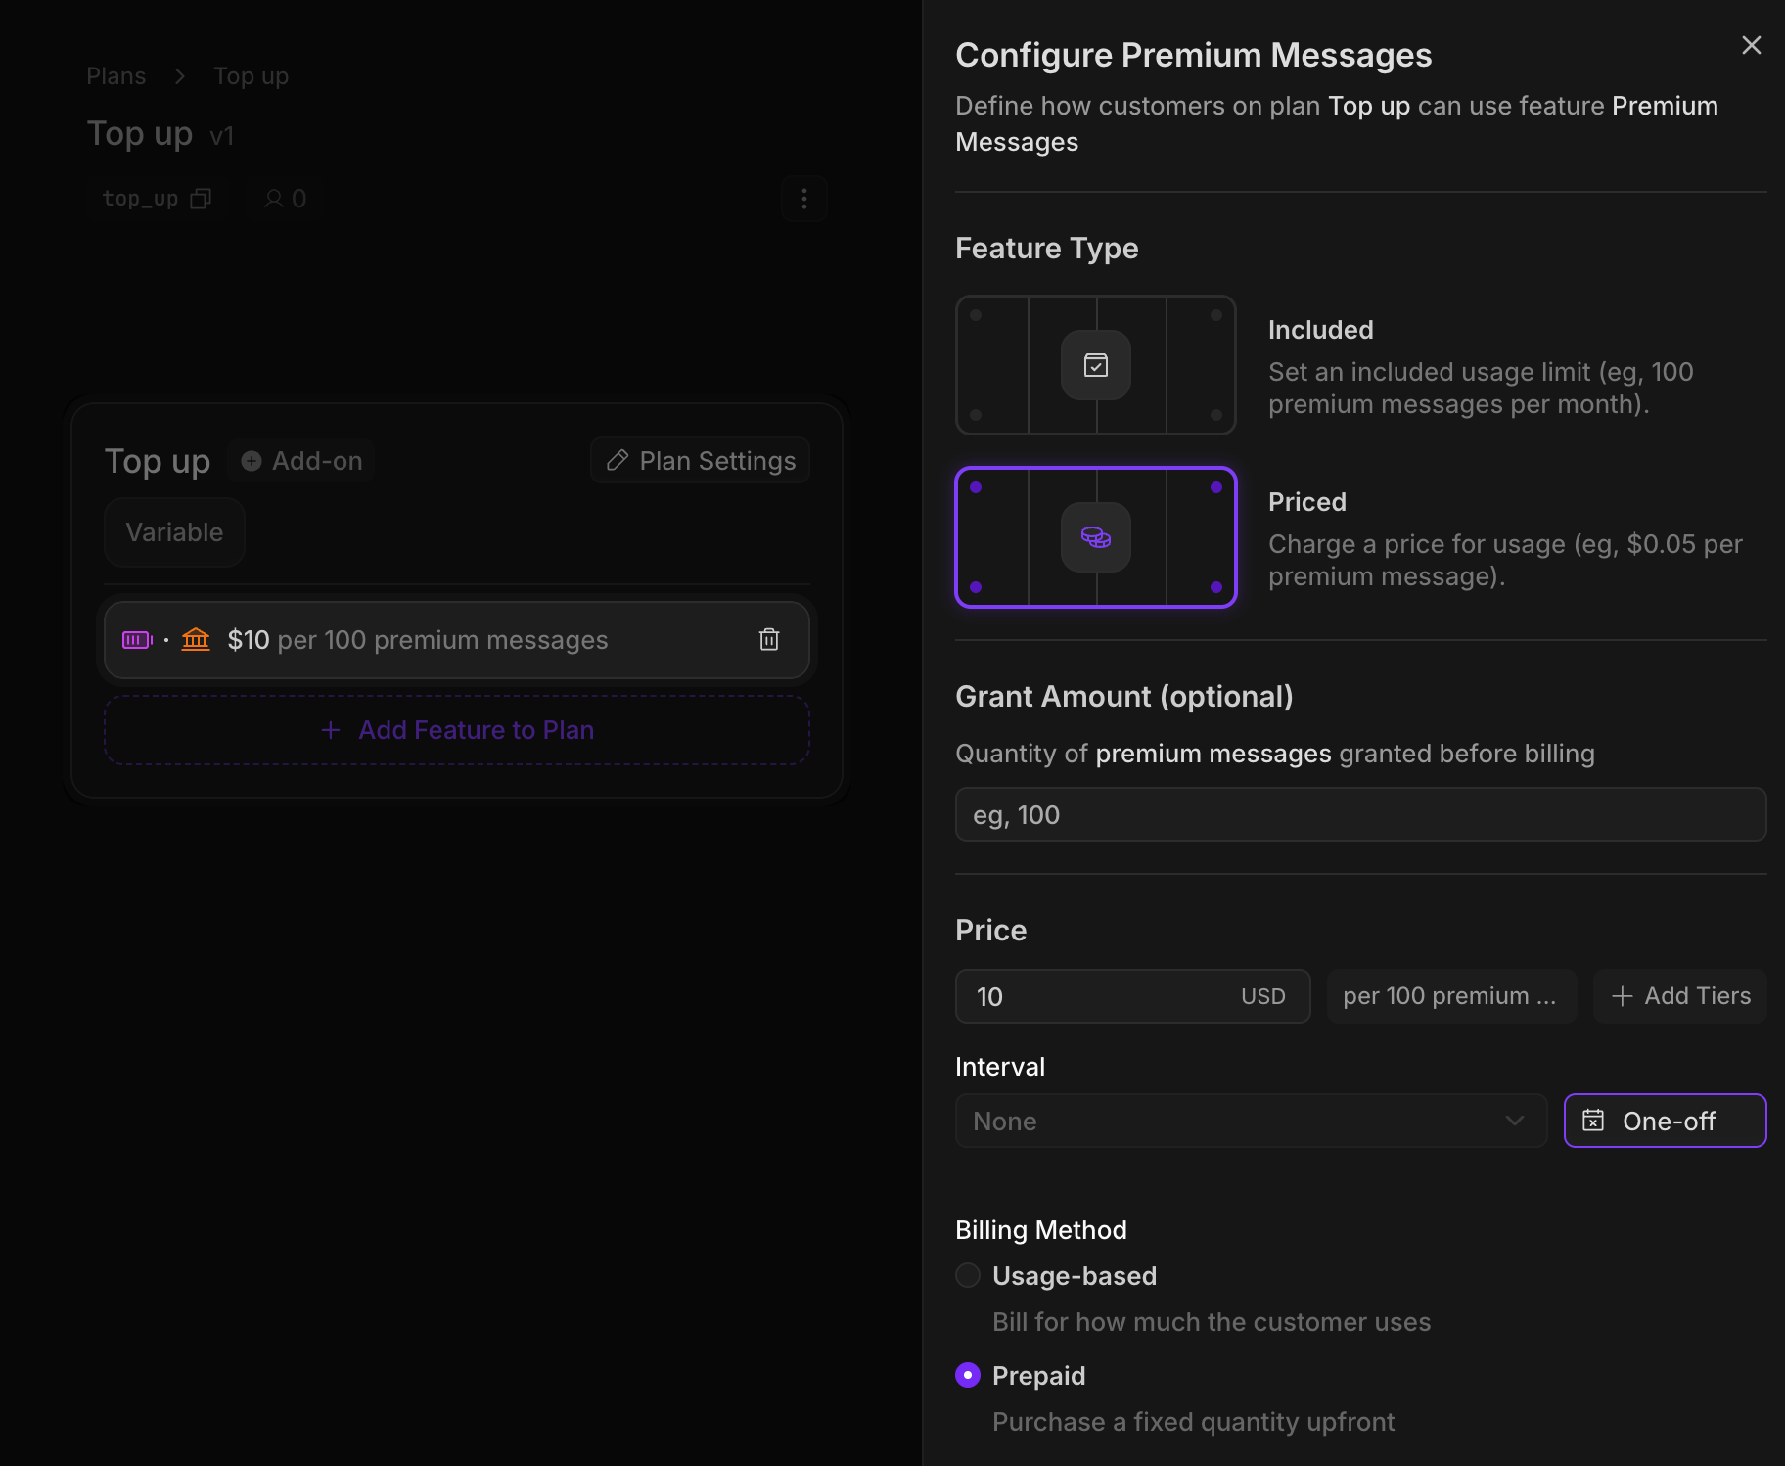Click the trash icon on the premium messages feature

pyautogui.click(x=769, y=640)
